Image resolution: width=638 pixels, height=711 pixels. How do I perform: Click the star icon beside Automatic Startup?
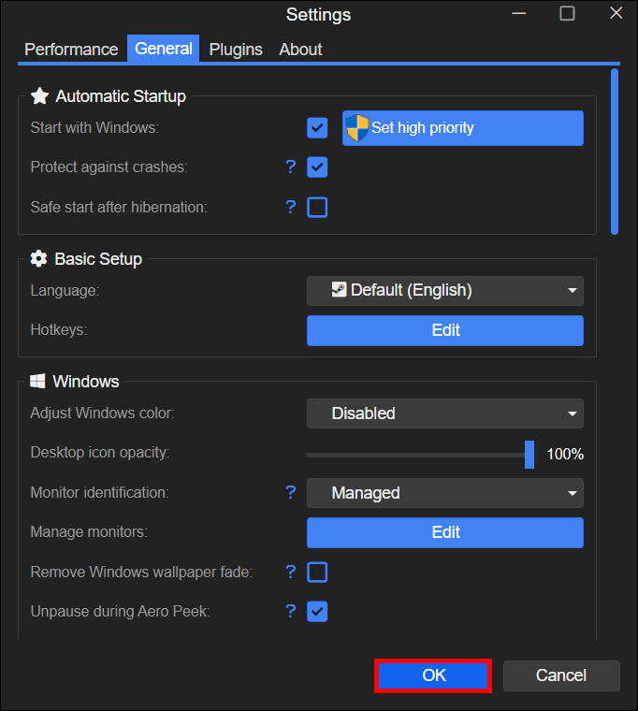(x=39, y=96)
